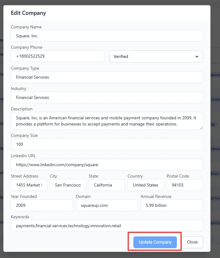The height and width of the screenshot is (258, 220).
Task: Click the Annual Revenue label
Action: pos(156,196)
